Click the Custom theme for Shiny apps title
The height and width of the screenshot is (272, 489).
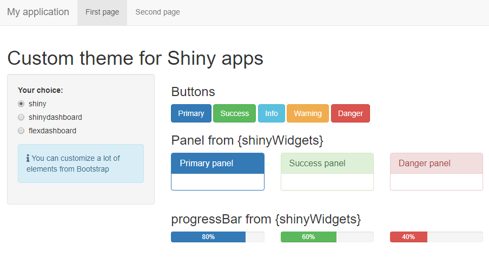(x=135, y=58)
